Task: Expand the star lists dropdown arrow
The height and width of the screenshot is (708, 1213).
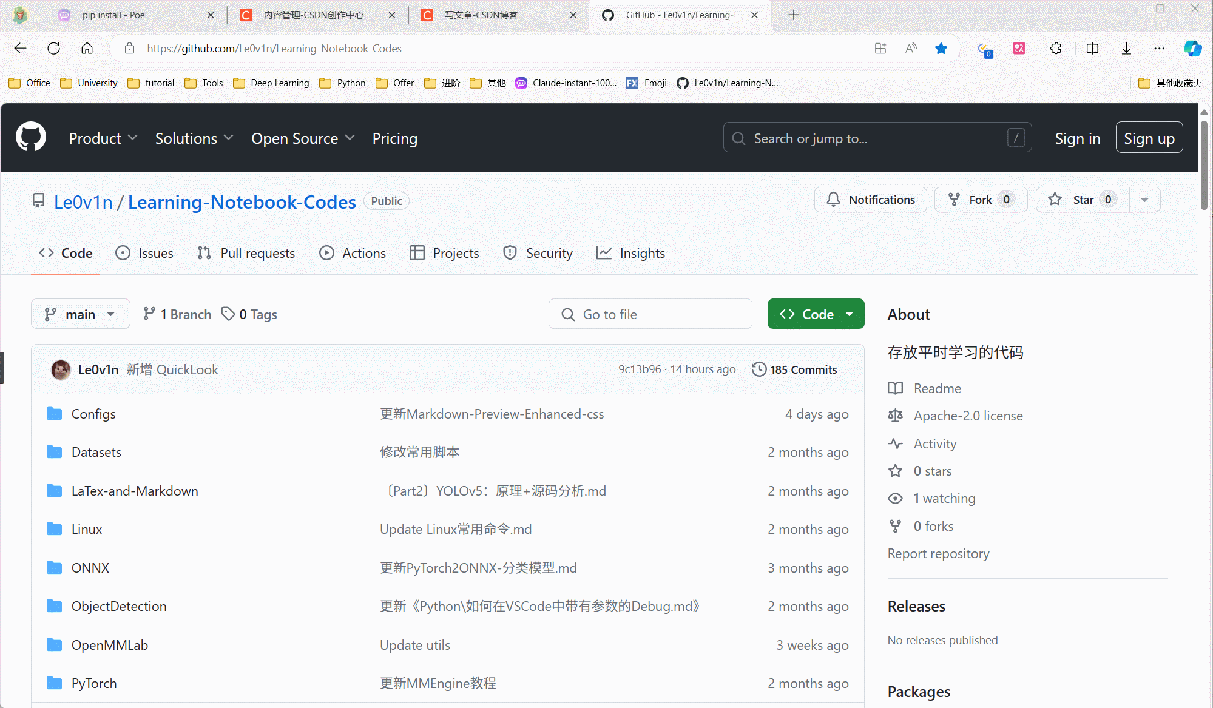Action: coord(1145,200)
